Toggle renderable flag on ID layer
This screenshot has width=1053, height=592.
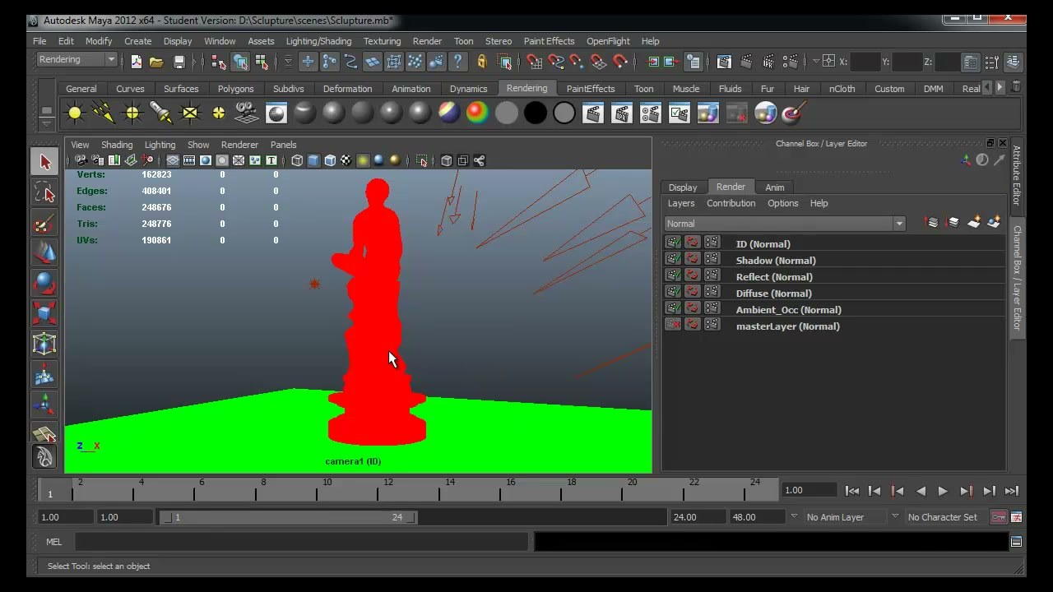point(673,243)
